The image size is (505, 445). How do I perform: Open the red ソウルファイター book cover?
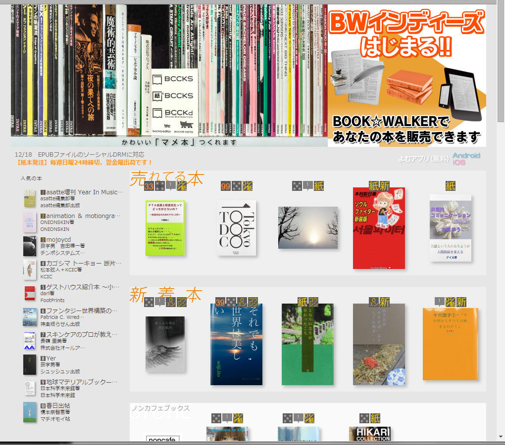(379, 228)
